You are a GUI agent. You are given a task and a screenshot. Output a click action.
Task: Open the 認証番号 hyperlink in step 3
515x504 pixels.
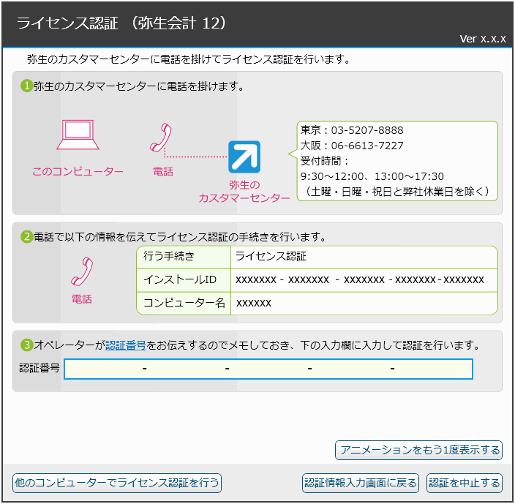pos(125,345)
